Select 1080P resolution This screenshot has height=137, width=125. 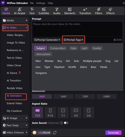(x=107, y=96)
